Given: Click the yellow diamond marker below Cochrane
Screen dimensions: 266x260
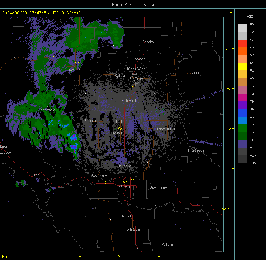Looking at the screenshot, I should coord(105,182).
